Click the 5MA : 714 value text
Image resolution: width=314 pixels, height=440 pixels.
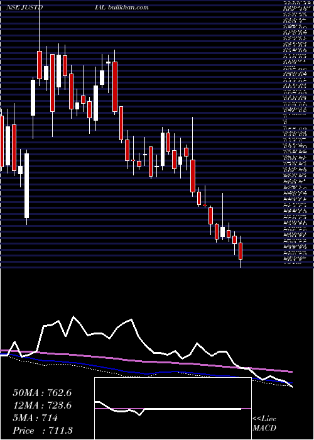pyautogui.click(x=35, y=418)
